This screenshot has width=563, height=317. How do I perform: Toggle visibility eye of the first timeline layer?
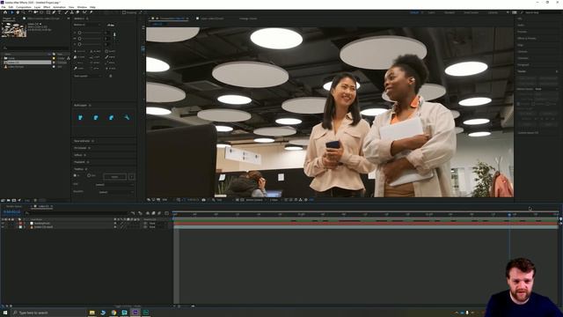tap(3, 223)
